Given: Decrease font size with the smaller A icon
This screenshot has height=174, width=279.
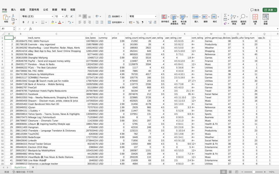Looking at the screenshot, I should pos(72,16).
